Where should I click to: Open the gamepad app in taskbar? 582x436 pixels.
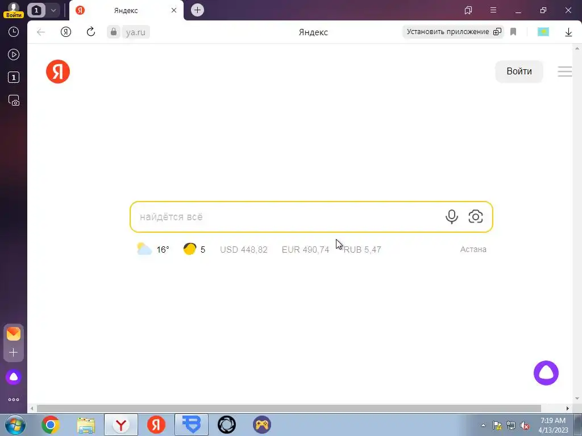(262, 425)
